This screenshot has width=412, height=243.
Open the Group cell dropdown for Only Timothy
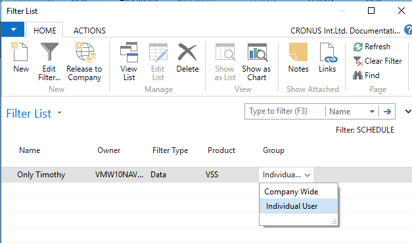coord(308,175)
